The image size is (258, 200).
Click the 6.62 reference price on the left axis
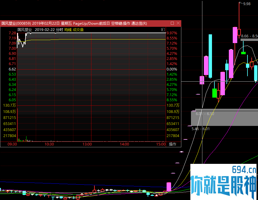[x=12, y=69]
